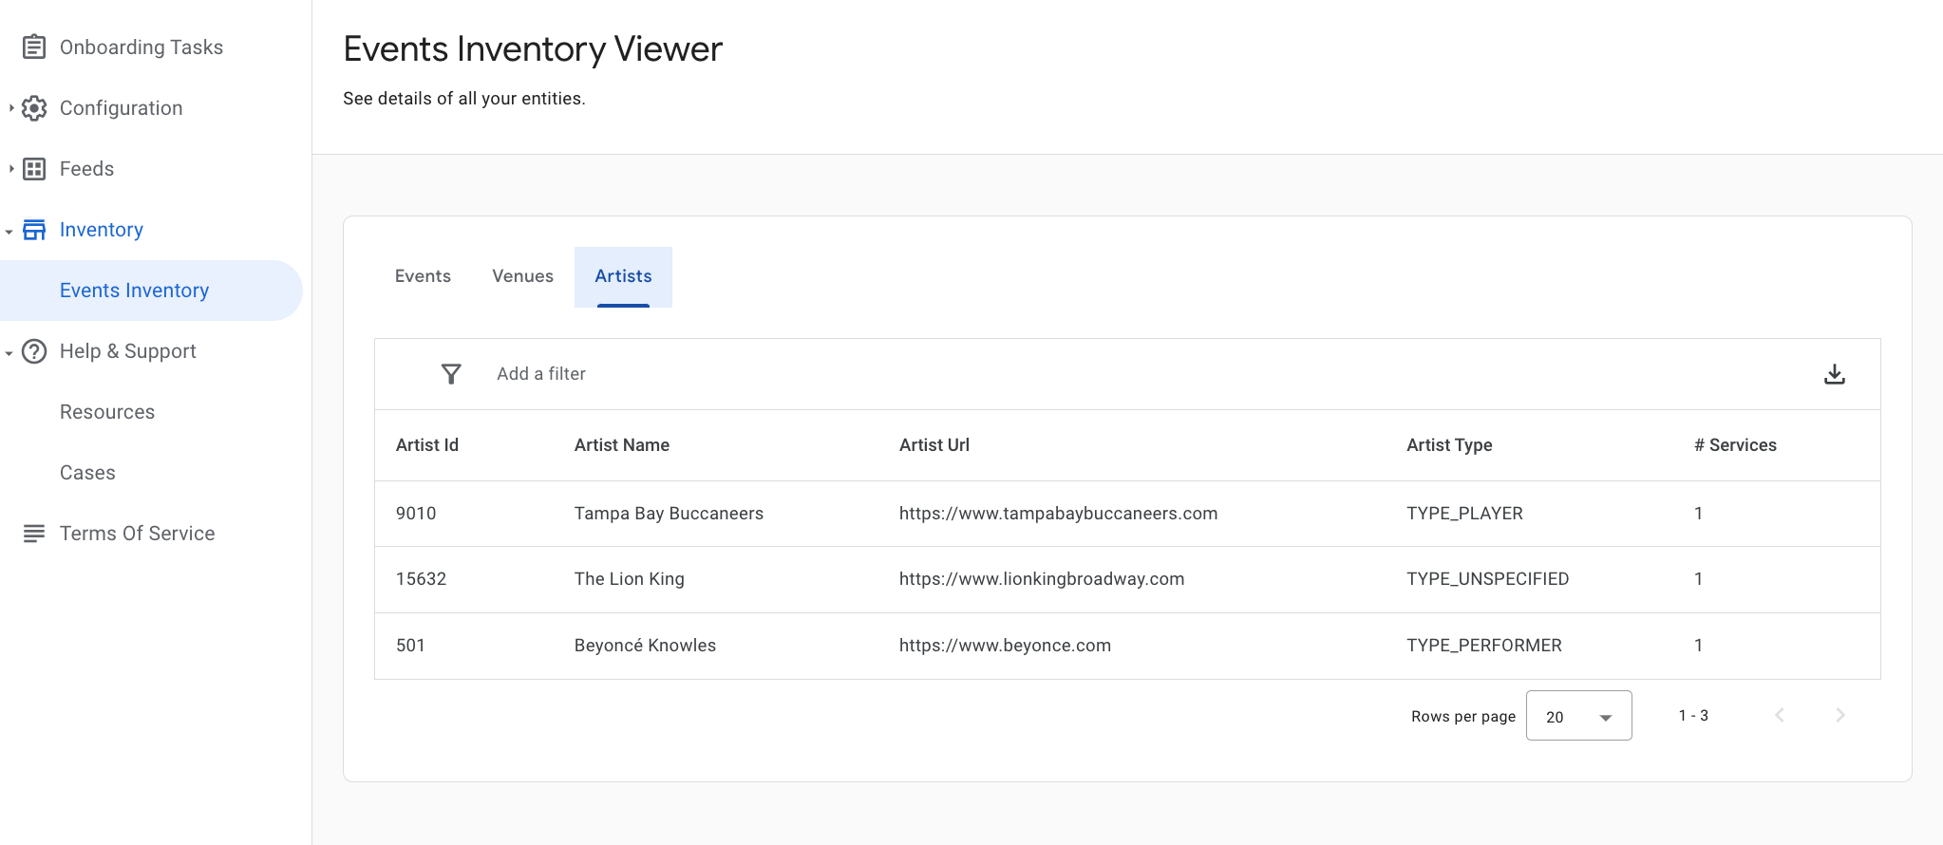
Task: Click the Onboarding Tasks clipboard icon
Action: (34, 47)
